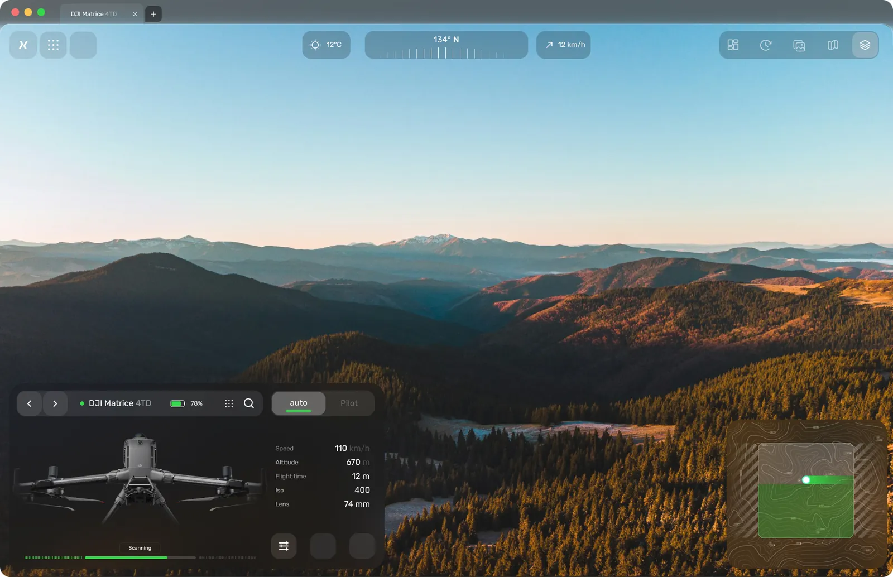Click the refresh history icon in top-right toolbar
Screen dimensions: 893x577
click(766, 45)
